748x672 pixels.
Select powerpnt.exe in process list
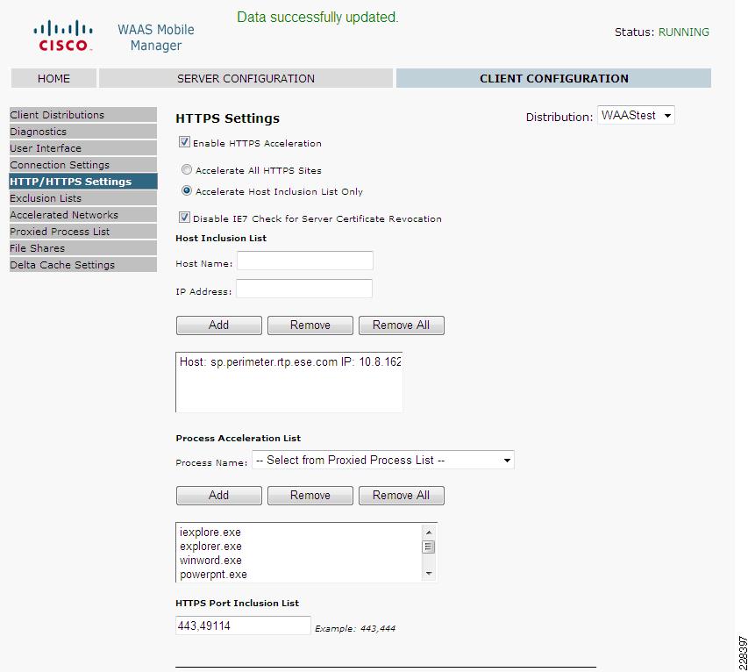pos(213,574)
